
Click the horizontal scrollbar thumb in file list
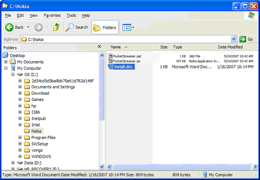[182, 167]
